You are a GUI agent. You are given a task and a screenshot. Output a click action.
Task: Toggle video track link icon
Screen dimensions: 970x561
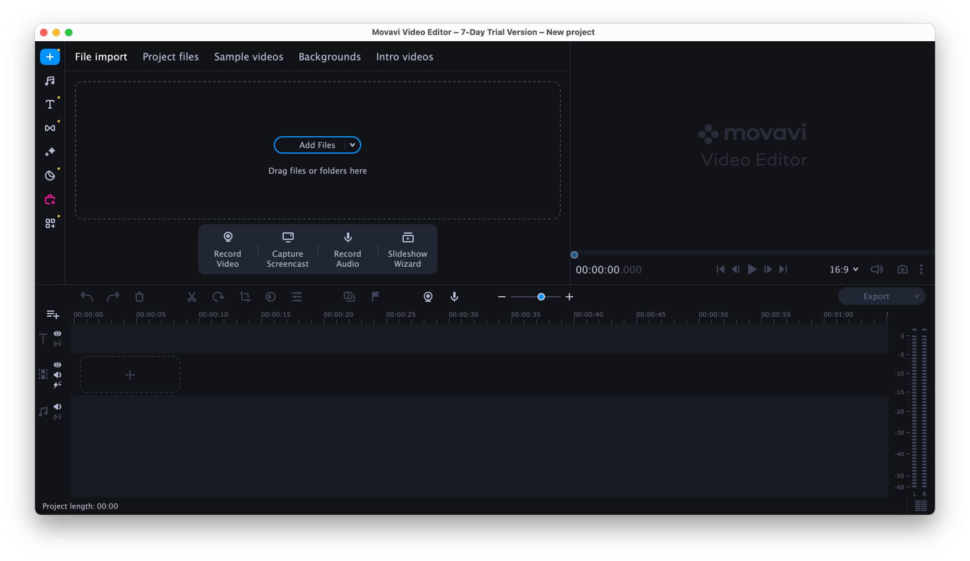point(57,385)
